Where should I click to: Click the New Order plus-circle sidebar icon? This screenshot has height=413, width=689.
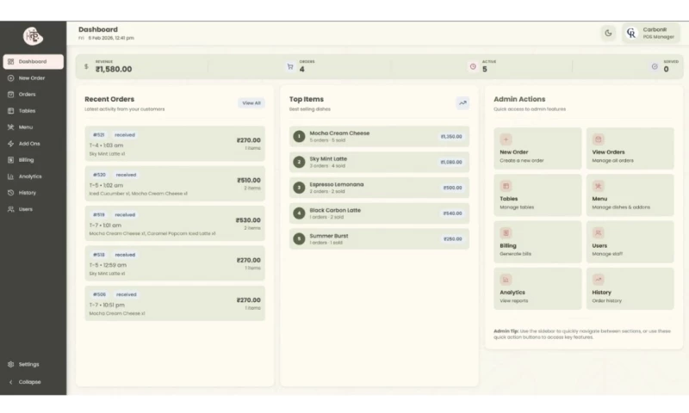click(10, 78)
